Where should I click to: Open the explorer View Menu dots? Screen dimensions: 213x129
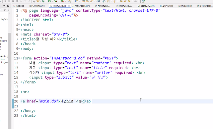pos(9,10)
